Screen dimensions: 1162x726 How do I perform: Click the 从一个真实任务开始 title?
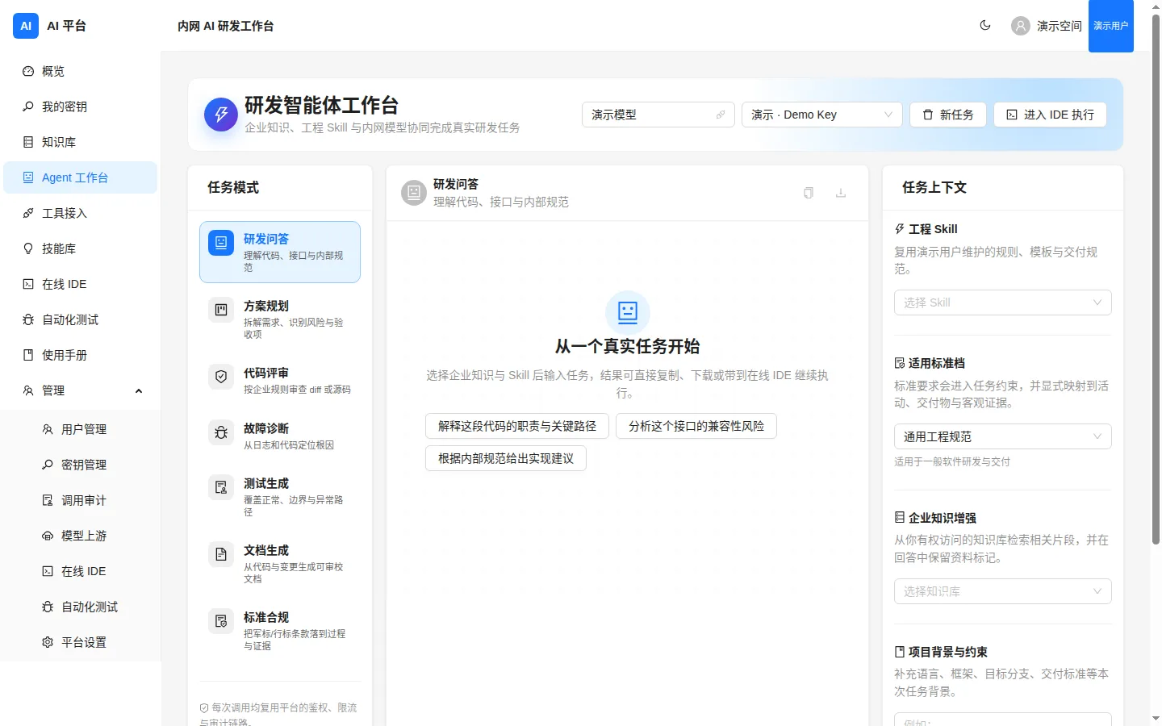point(628,346)
